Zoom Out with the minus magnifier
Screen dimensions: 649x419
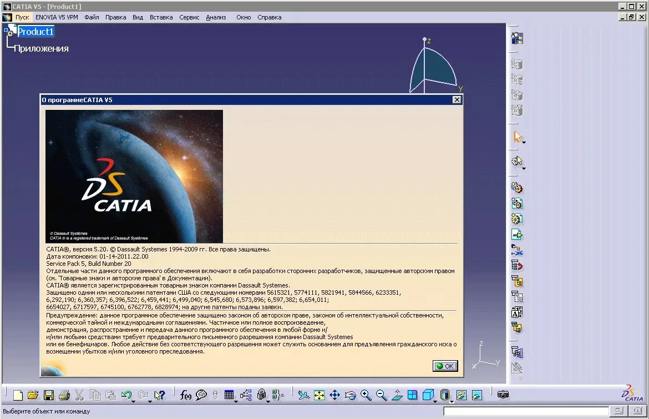pyautogui.click(x=381, y=395)
